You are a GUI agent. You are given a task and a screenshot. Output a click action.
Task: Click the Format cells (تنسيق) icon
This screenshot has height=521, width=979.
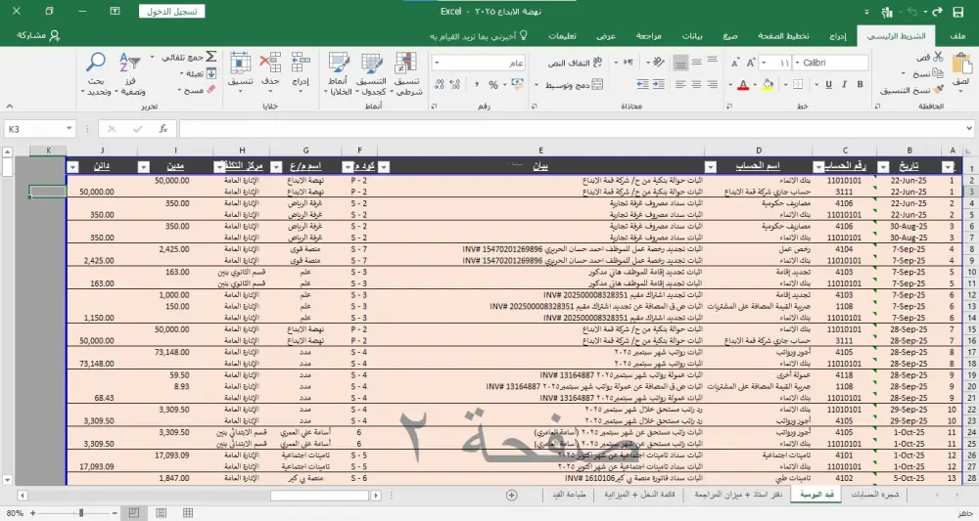tap(241, 64)
